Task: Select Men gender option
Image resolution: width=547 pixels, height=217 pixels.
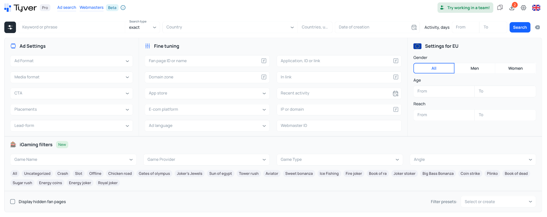Action: [x=475, y=68]
